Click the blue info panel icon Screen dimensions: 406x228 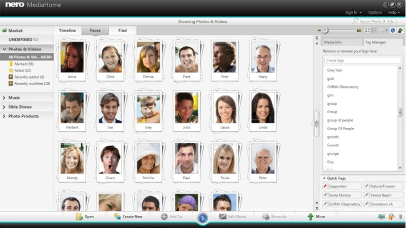tap(393, 30)
